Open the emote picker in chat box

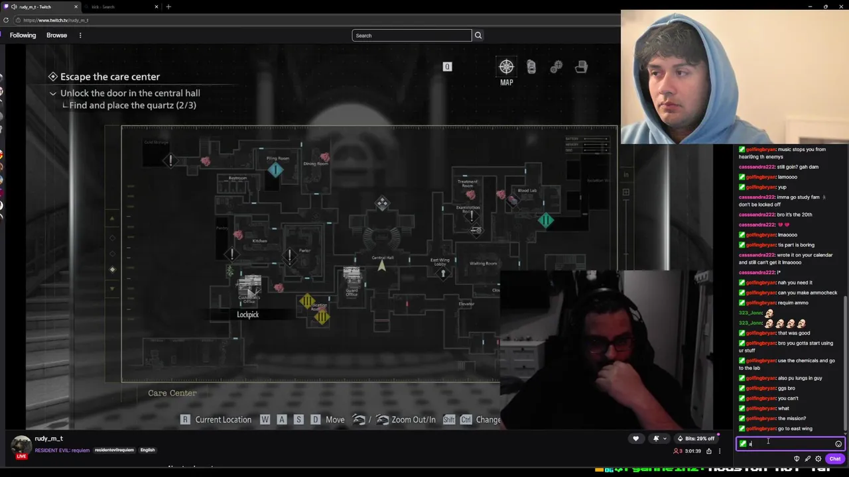[838, 444]
